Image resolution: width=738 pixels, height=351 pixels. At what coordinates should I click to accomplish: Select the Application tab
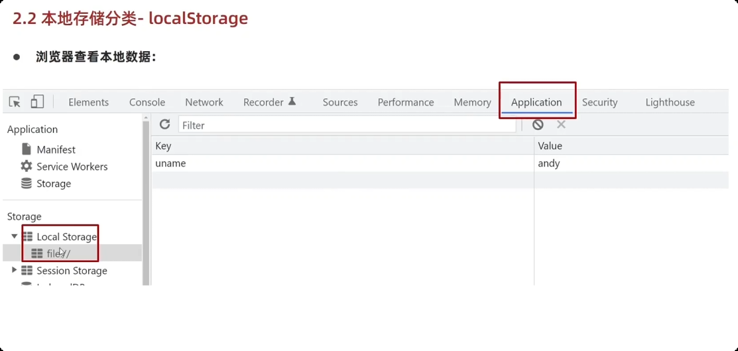[x=536, y=102]
